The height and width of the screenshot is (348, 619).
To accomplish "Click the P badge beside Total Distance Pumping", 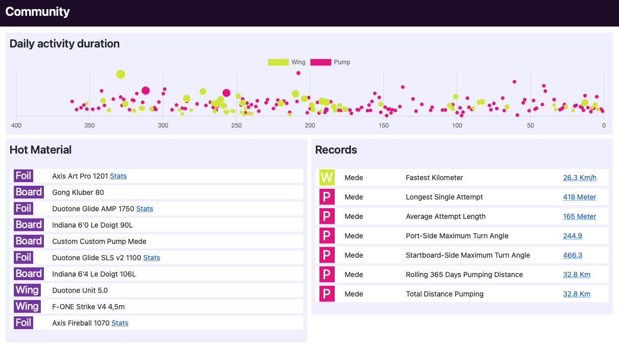I will pos(327,294).
